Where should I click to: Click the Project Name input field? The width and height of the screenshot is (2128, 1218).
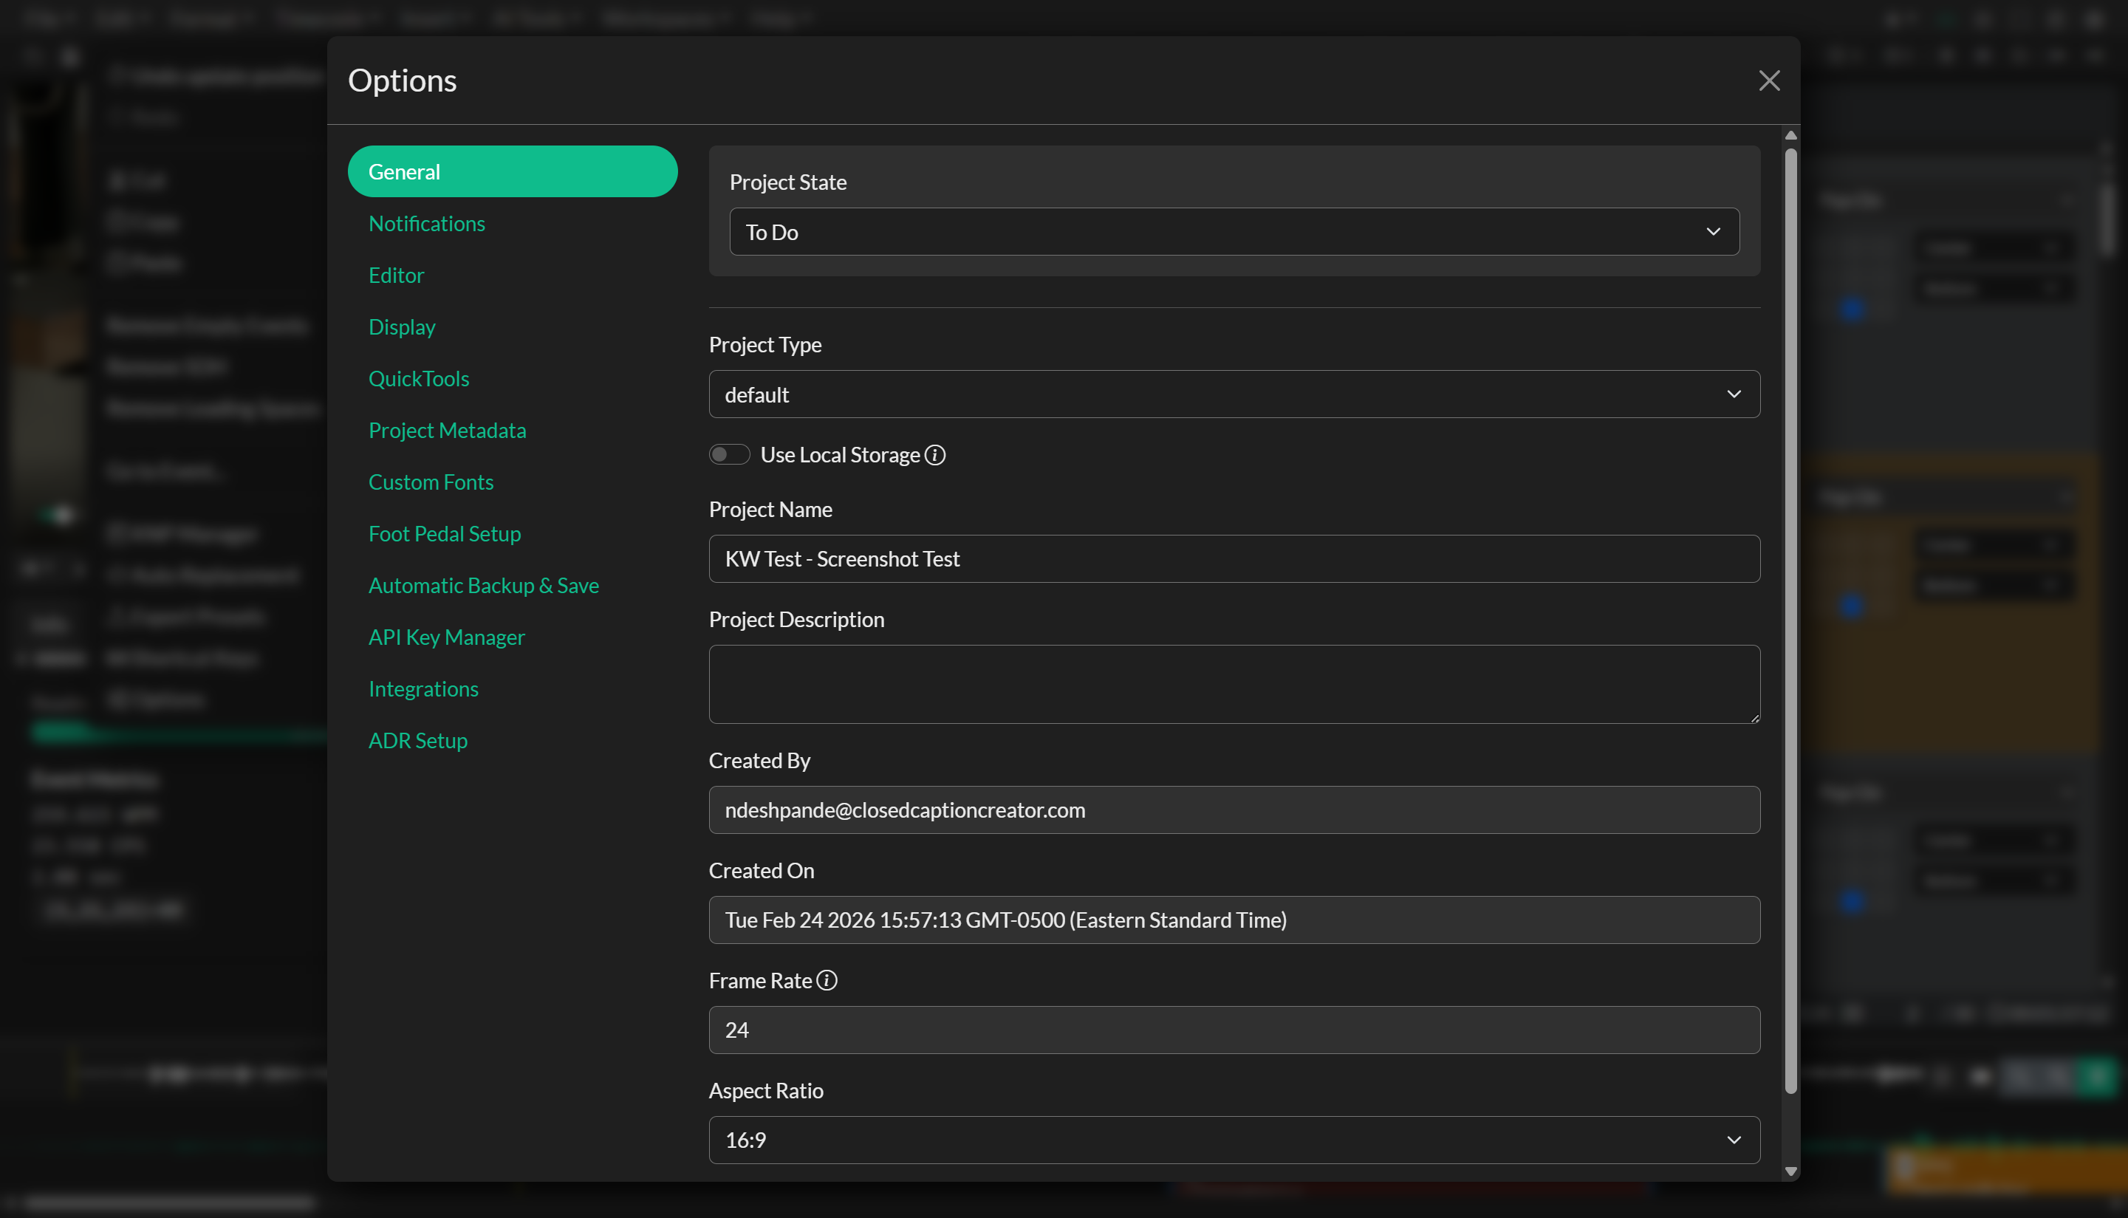coord(1233,559)
